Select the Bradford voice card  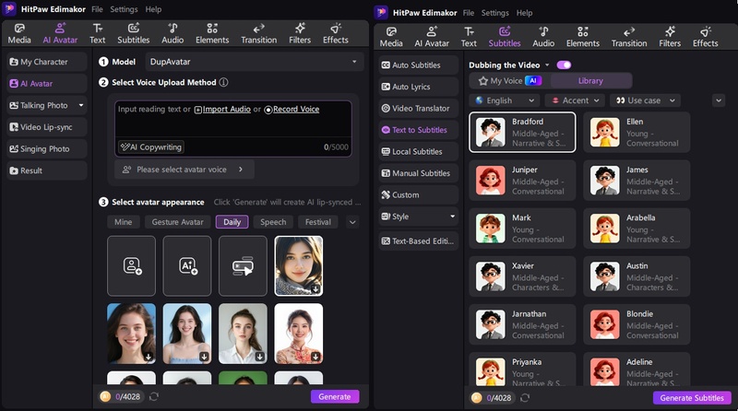click(x=522, y=132)
